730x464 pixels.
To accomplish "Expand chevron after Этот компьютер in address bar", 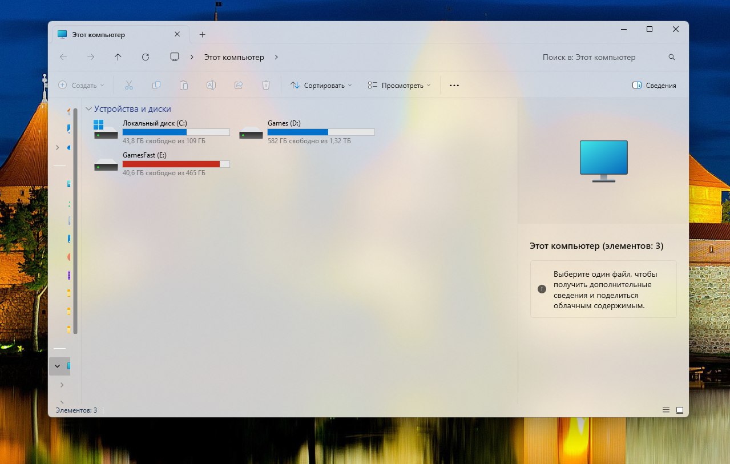I will (x=276, y=57).
